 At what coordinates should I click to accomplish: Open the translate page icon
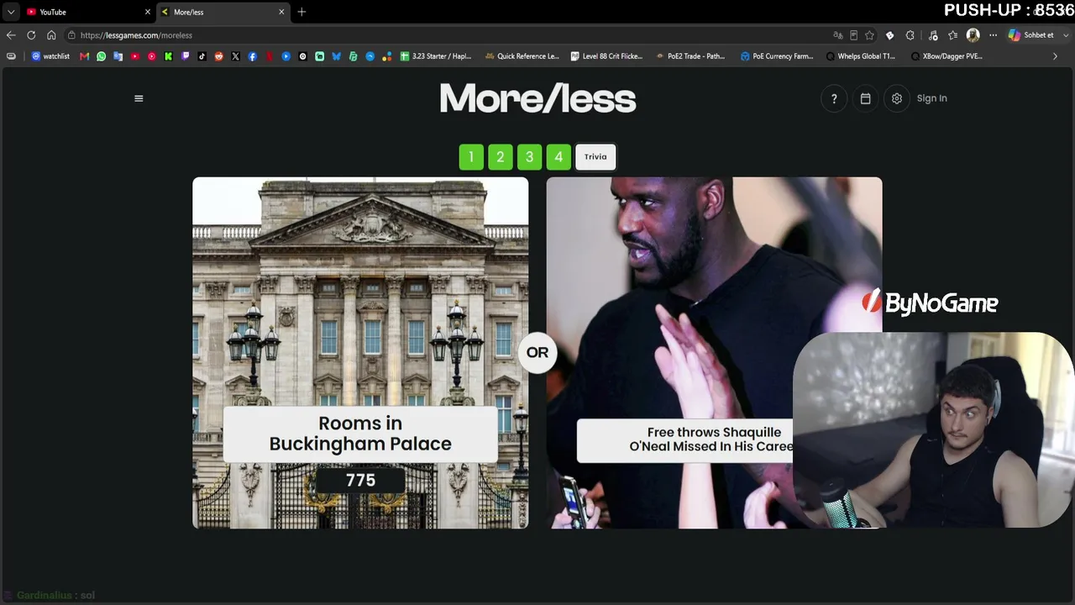838,35
